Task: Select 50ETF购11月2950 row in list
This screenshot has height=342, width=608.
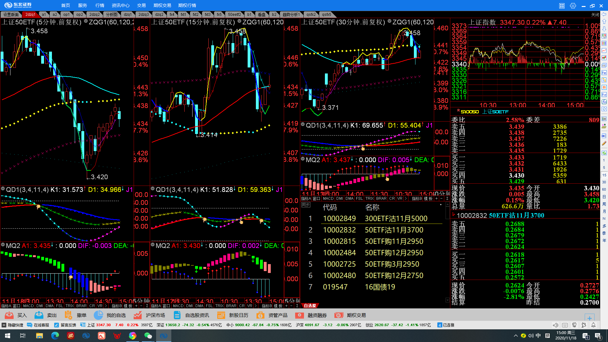Action: pos(394,241)
